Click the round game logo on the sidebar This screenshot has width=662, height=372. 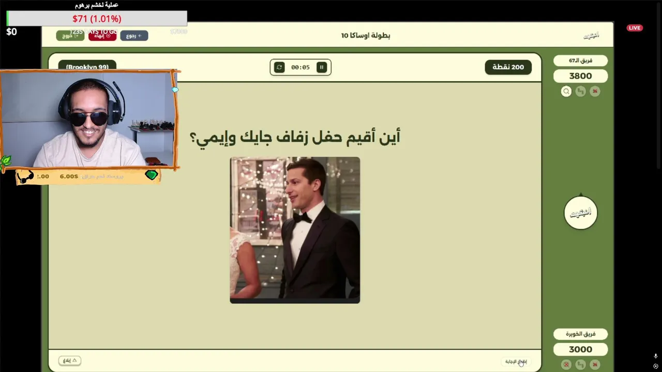581,212
